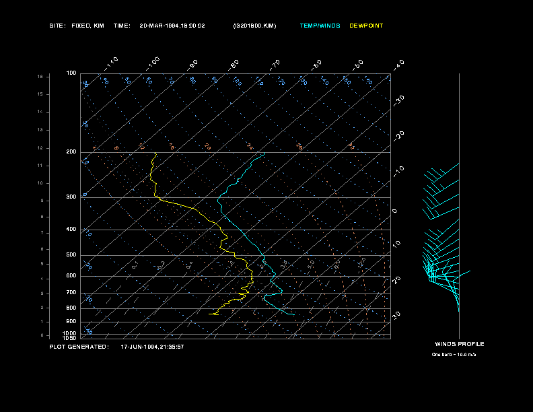Select the generation date '17-JUN-1994,21:35:57'
533x412 pixels.
click(152, 347)
